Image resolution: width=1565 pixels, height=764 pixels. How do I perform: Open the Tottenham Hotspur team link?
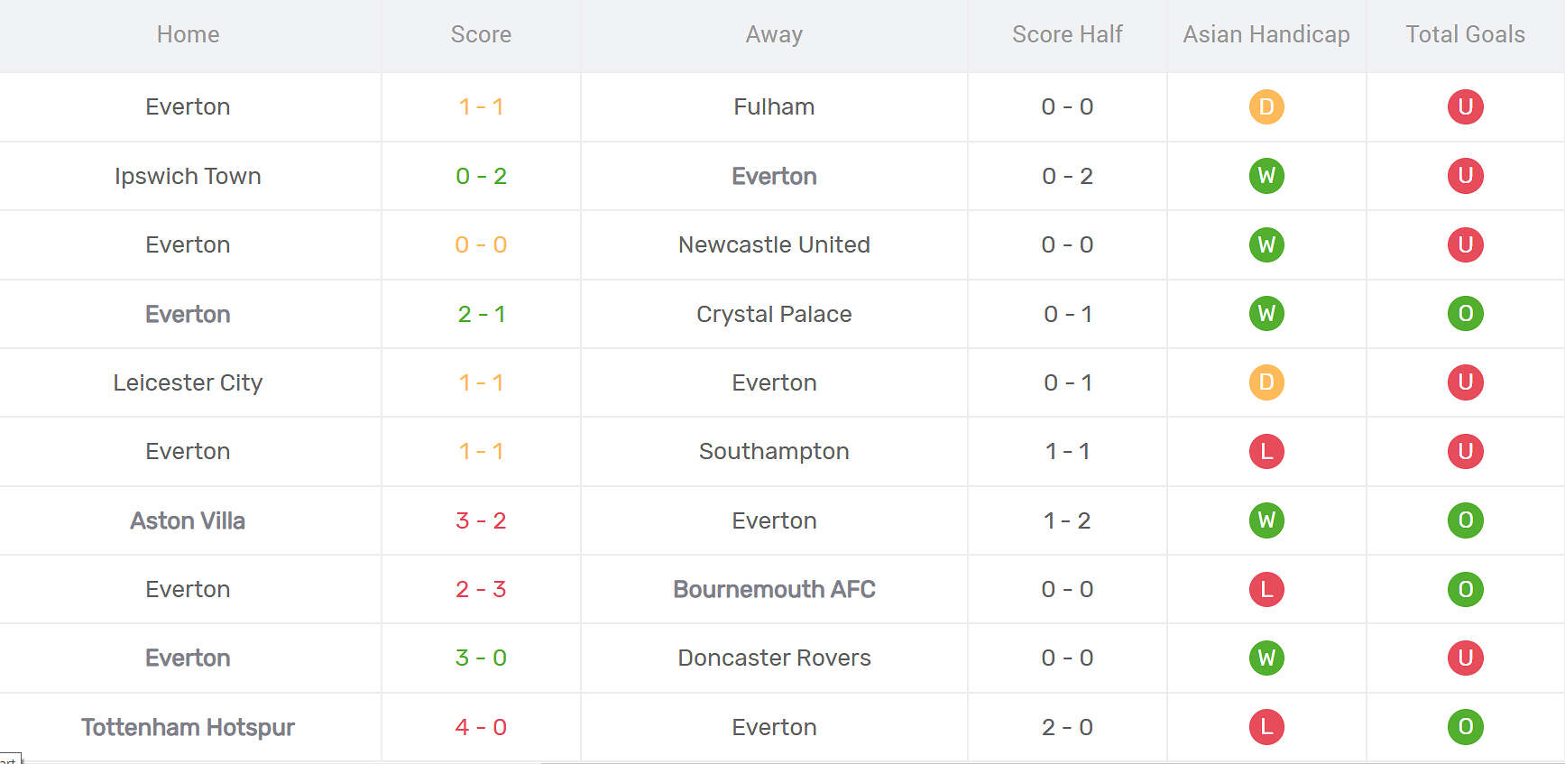click(188, 727)
